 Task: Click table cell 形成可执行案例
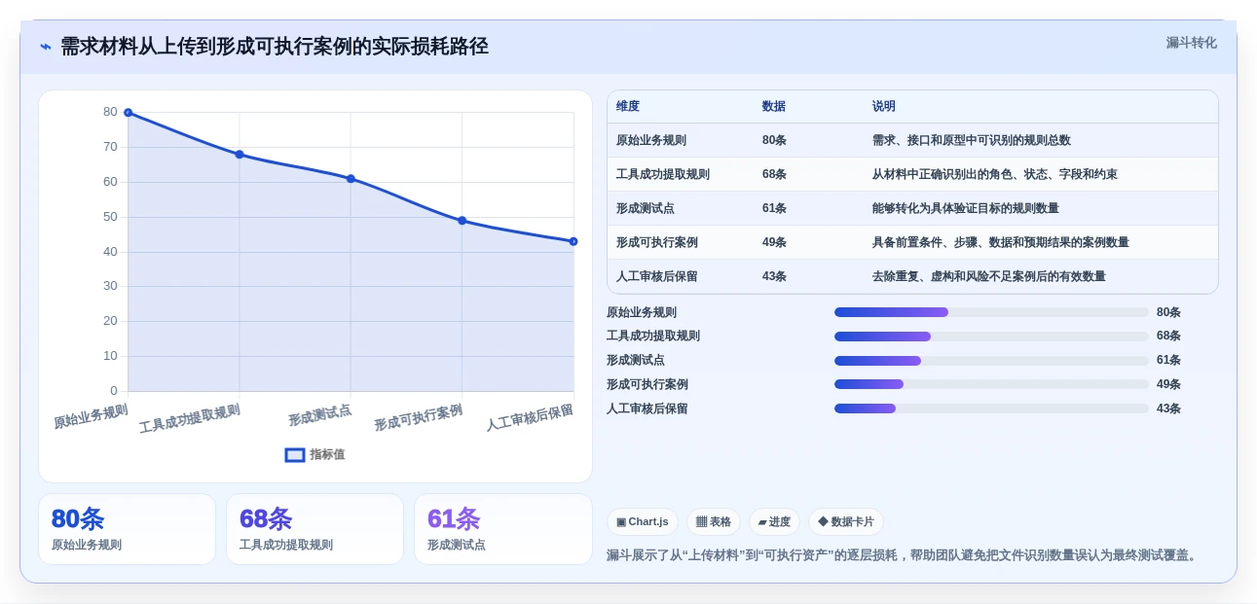(657, 242)
